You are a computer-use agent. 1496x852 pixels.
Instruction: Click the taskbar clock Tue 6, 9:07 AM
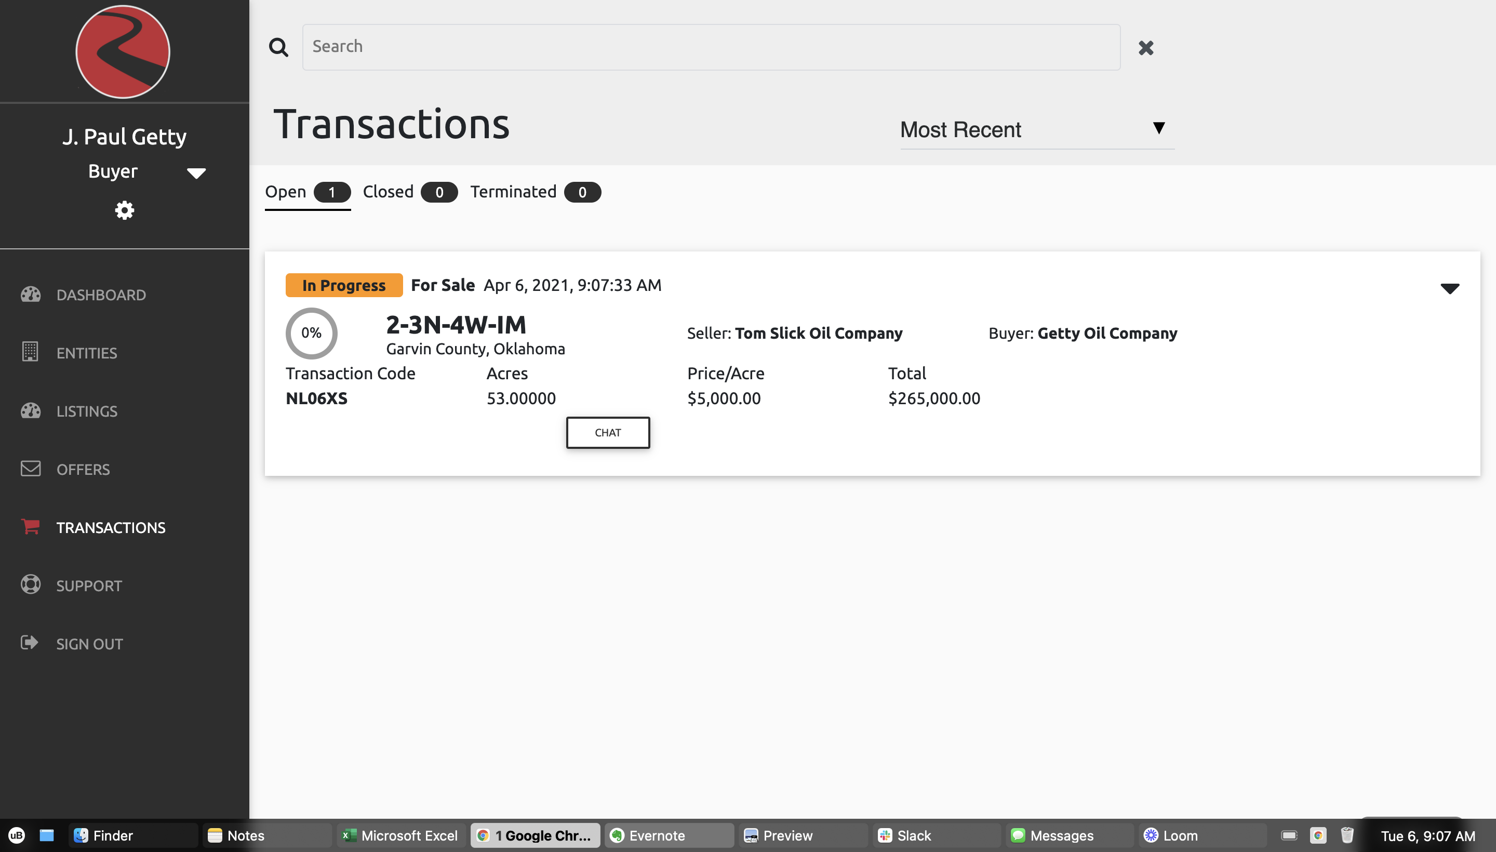click(1427, 835)
